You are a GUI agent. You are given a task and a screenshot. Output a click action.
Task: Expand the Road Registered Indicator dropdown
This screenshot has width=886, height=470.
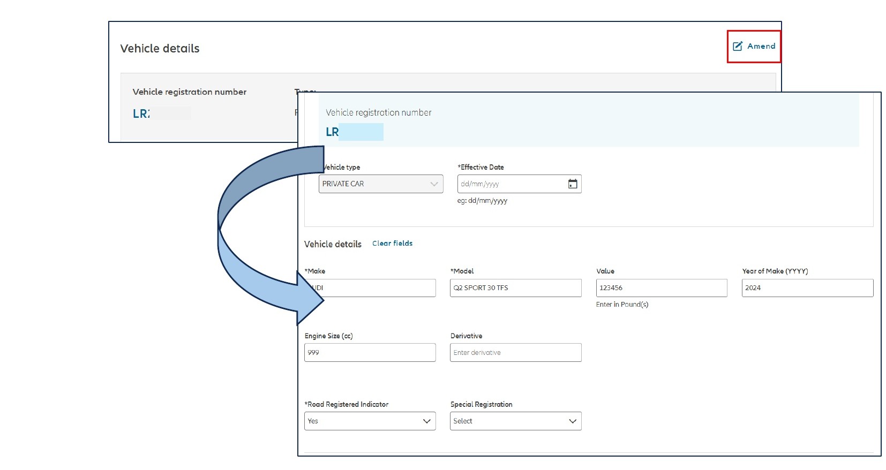click(370, 421)
